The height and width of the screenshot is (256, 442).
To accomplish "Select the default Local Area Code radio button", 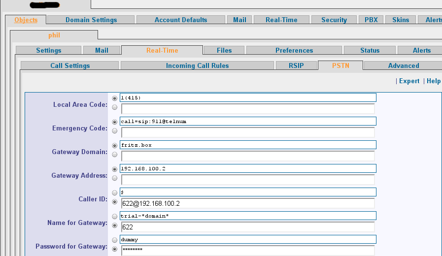I will (x=114, y=98).
